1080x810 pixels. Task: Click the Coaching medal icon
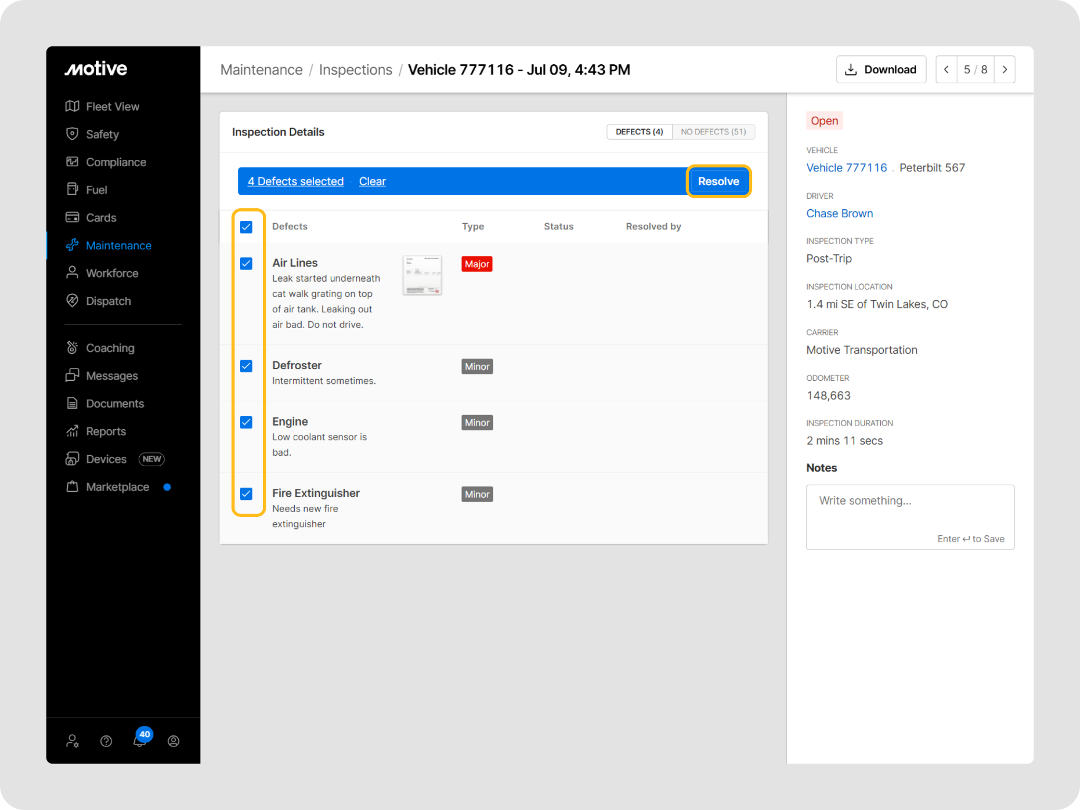point(72,348)
